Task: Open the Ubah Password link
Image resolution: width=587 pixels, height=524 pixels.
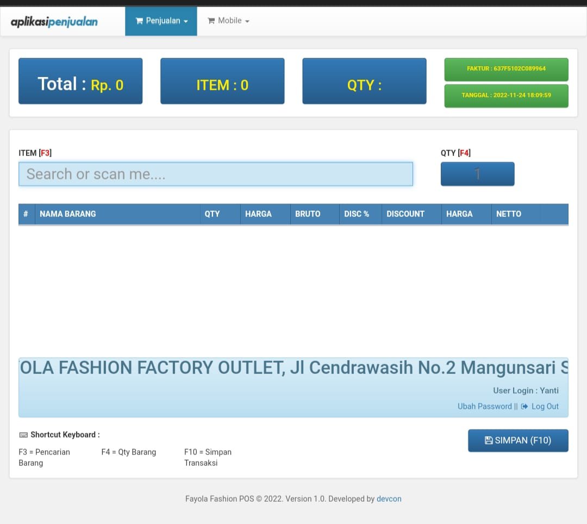Action: (484, 407)
